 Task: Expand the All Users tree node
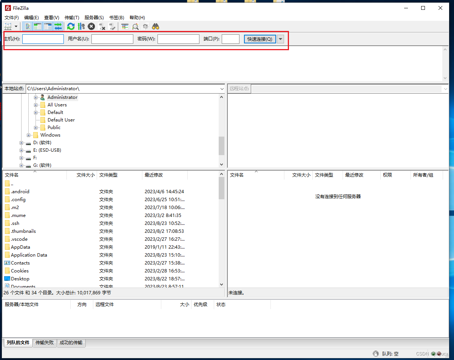pyautogui.click(x=36, y=105)
